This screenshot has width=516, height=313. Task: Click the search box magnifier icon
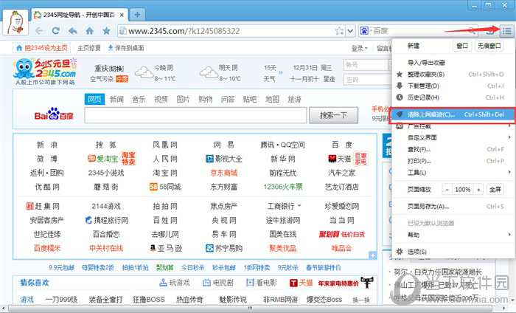tap(472, 31)
